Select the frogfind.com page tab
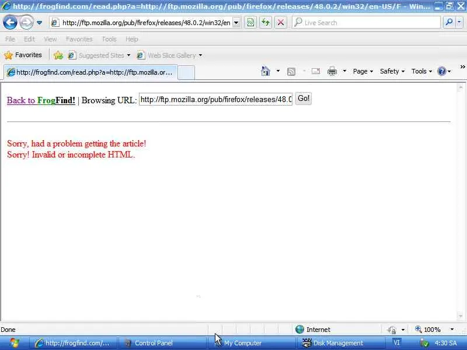The width and height of the screenshot is (467, 350). pyautogui.click(x=90, y=72)
